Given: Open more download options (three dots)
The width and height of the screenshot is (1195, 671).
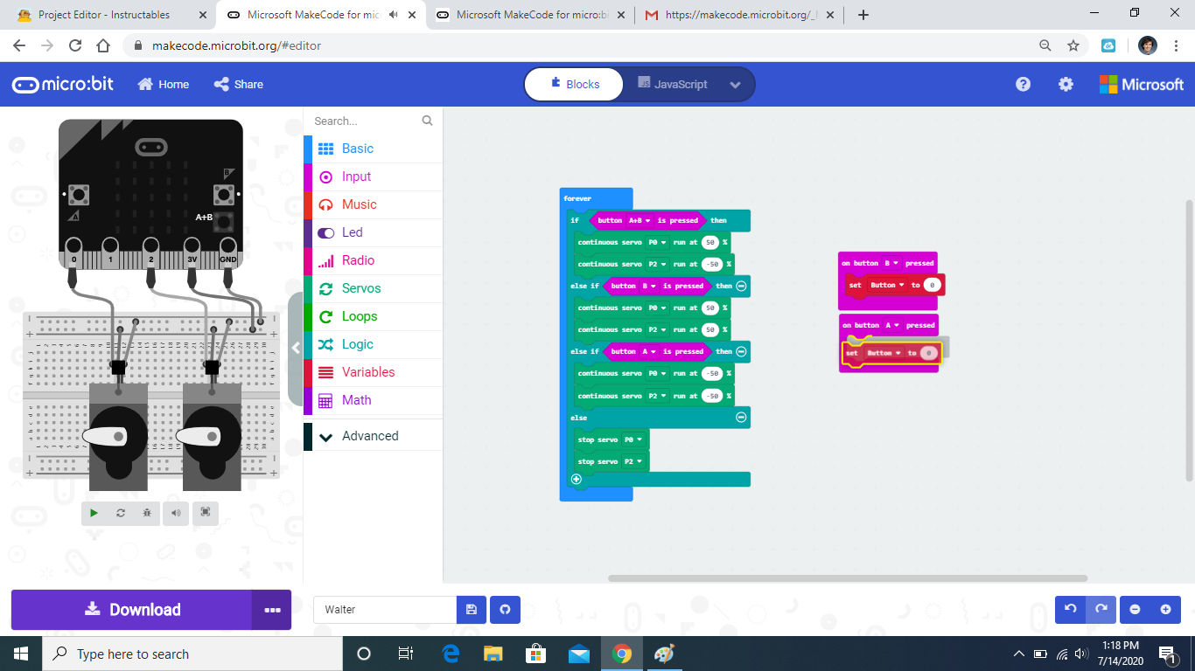Looking at the screenshot, I should click(x=272, y=610).
